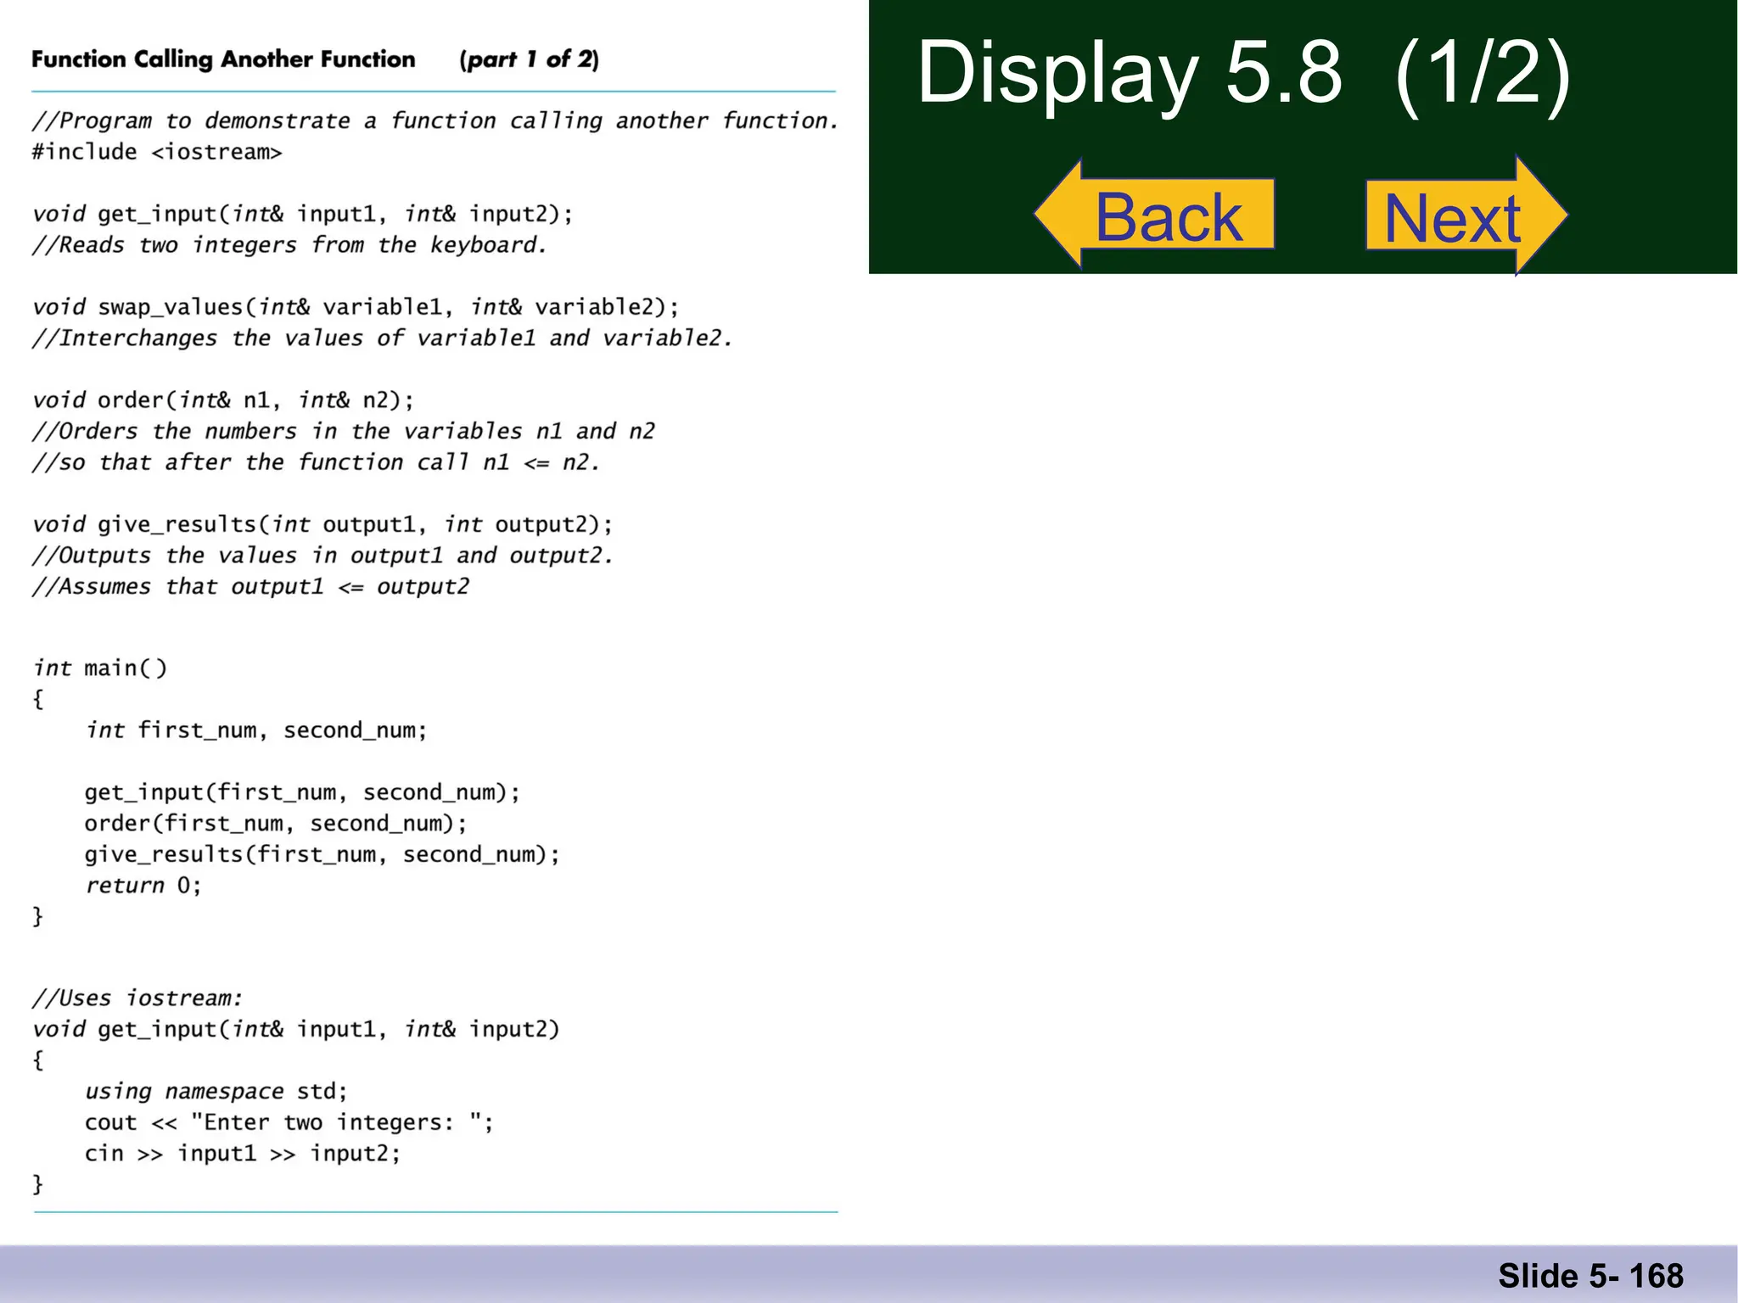Click the 'void get_input' declaration ending with semicolon
This screenshot has height=1303, width=1738.
[303, 214]
